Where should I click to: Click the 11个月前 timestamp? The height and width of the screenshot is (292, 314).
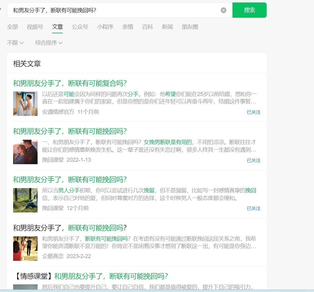point(88,112)
